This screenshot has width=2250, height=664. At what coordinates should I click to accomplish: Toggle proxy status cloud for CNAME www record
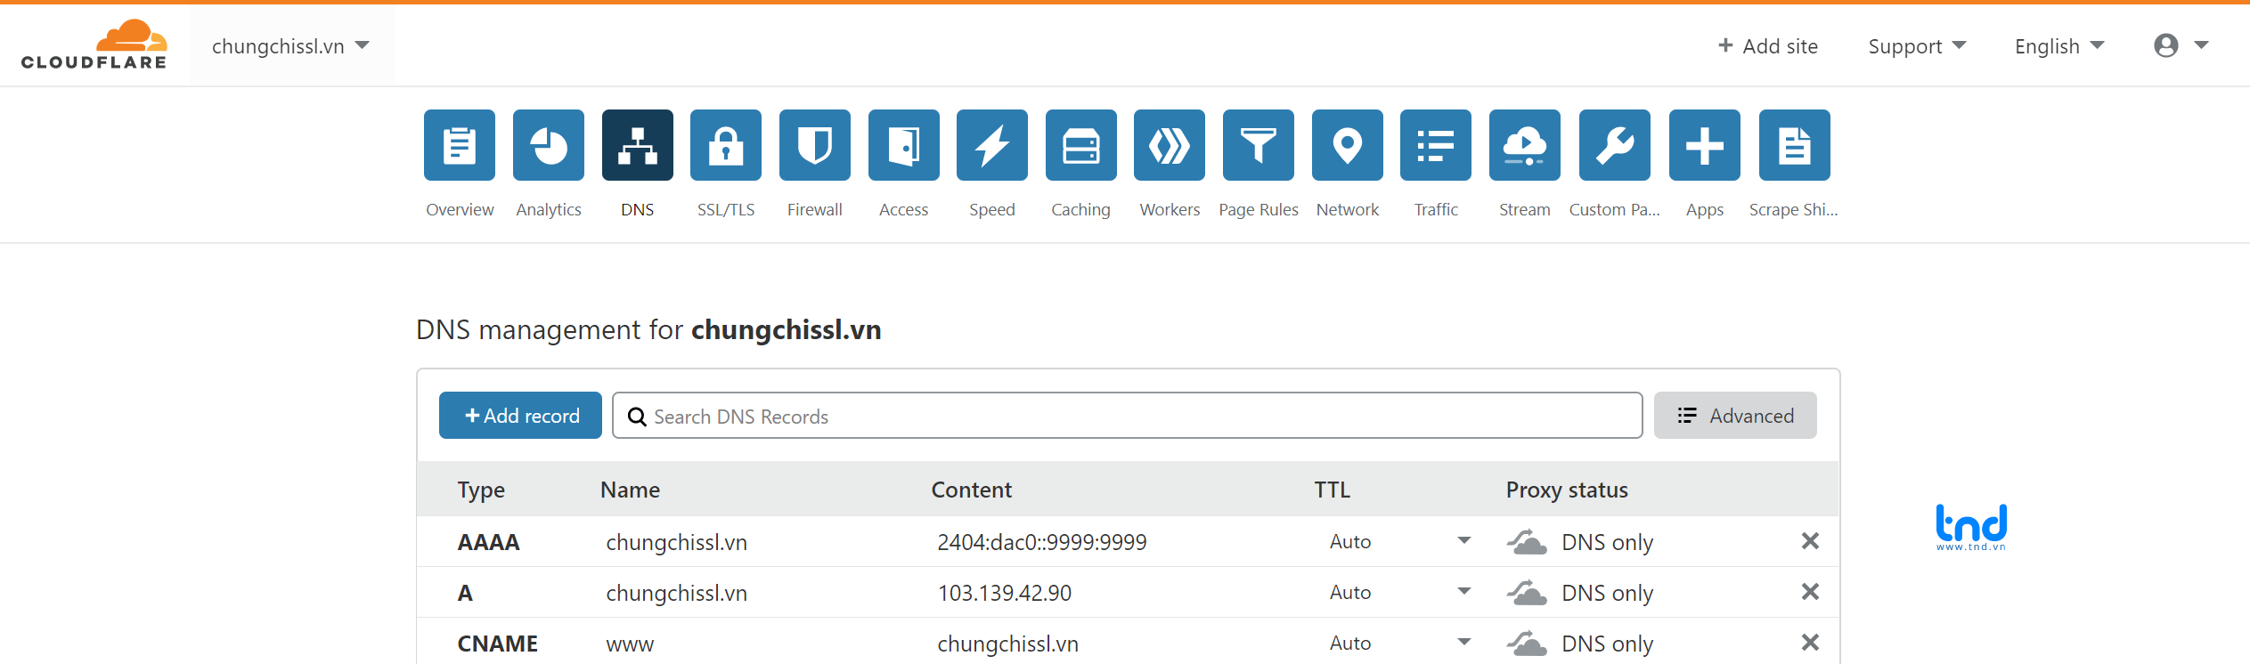[1527, 644]
